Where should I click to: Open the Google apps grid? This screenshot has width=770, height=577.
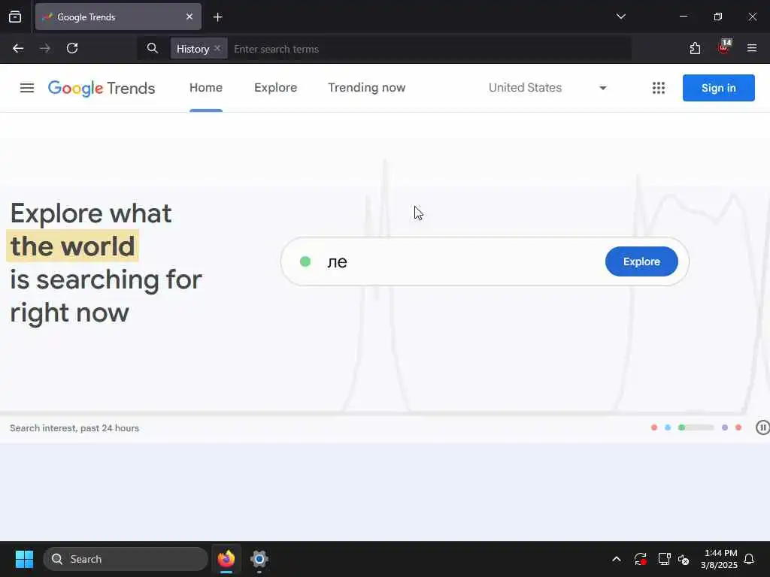[659, 88]
